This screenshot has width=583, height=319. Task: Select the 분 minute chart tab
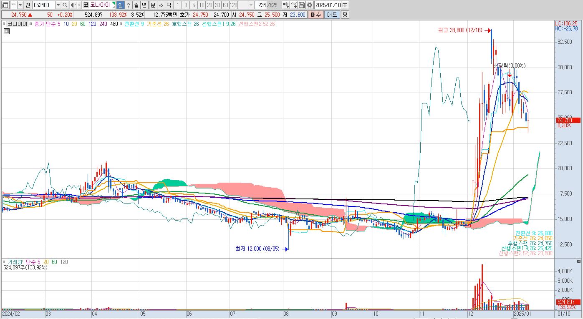click(x=152, y=5)
